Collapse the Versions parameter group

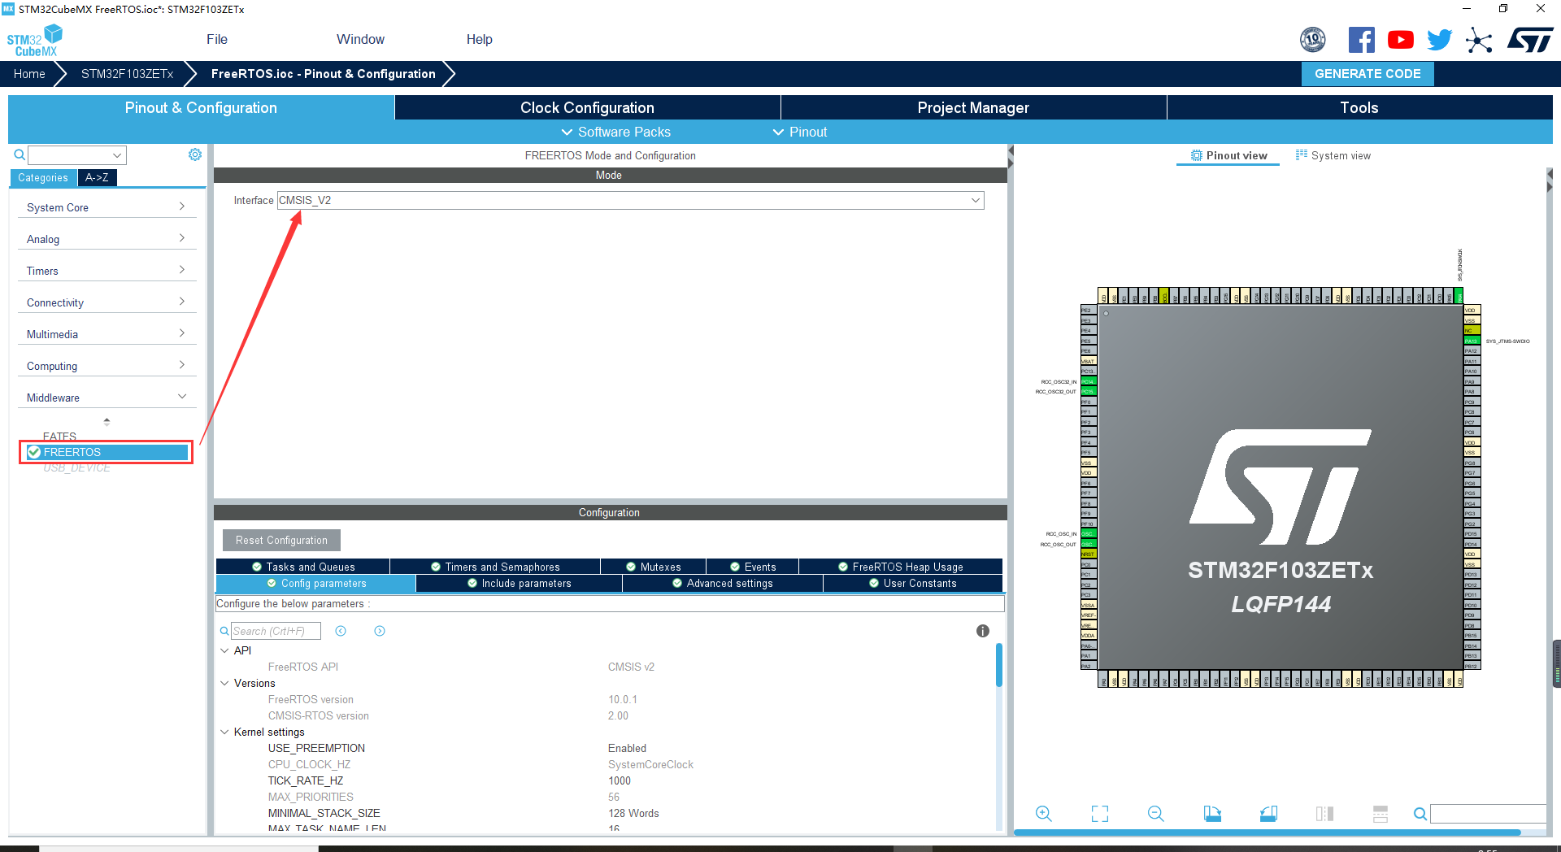pyautogui.click(x=224, y=683)
